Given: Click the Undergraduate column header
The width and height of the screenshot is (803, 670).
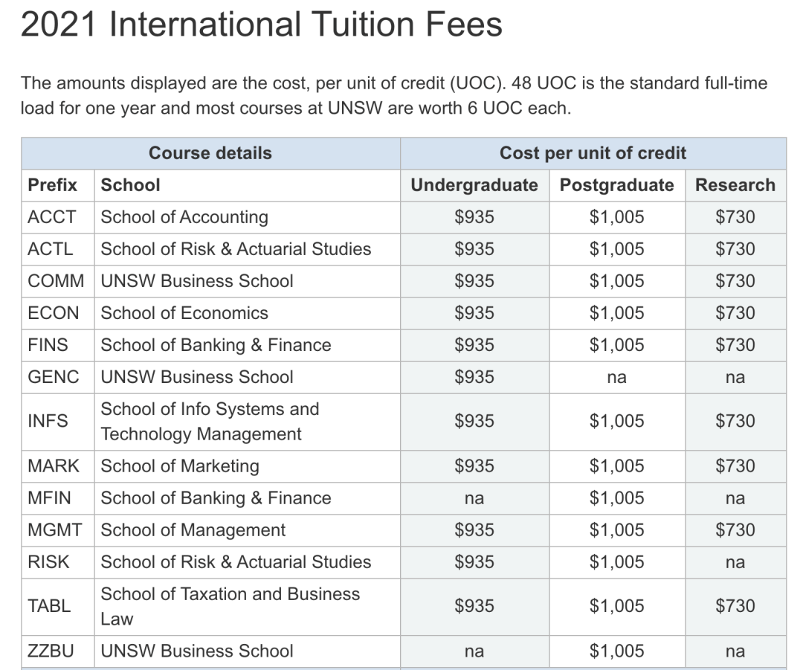Looking at the screenshot, I should 474,185.
